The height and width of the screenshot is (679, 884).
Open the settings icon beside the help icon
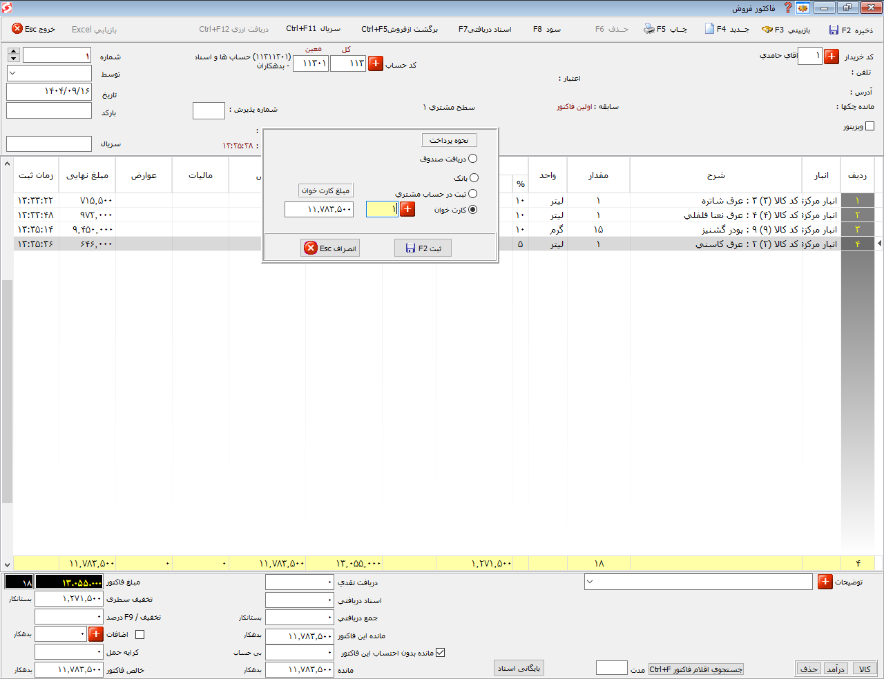click(x=803, y=8)
